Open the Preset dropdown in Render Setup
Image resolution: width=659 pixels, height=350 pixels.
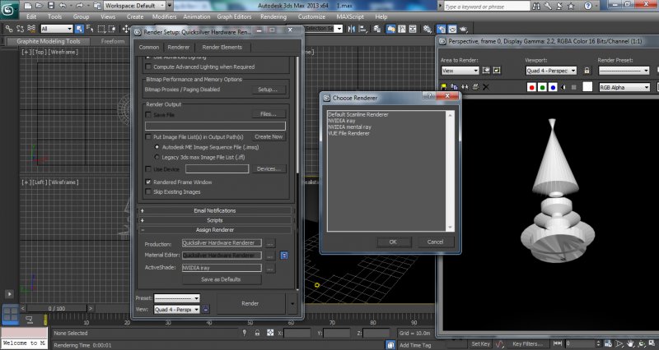177,298
